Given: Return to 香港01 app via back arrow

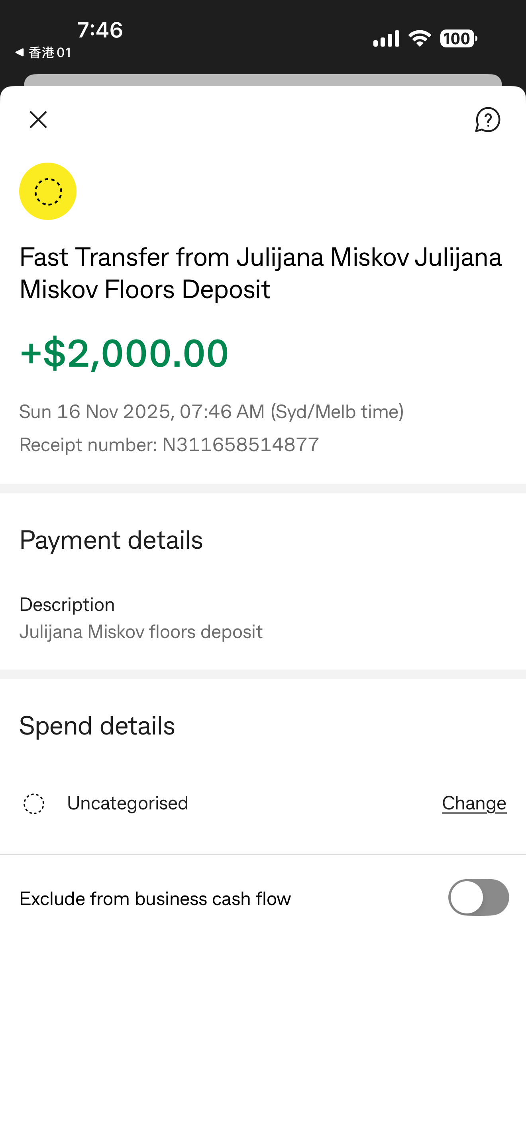Looking at the screenshot, I should click(43, 52).
